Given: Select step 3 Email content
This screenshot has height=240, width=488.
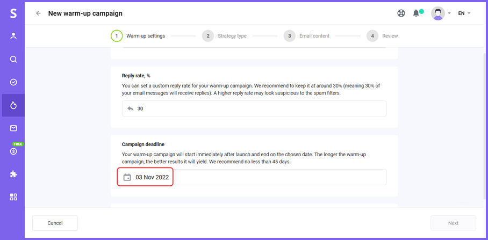Looking at the screenshot, I should coord(306,36).
